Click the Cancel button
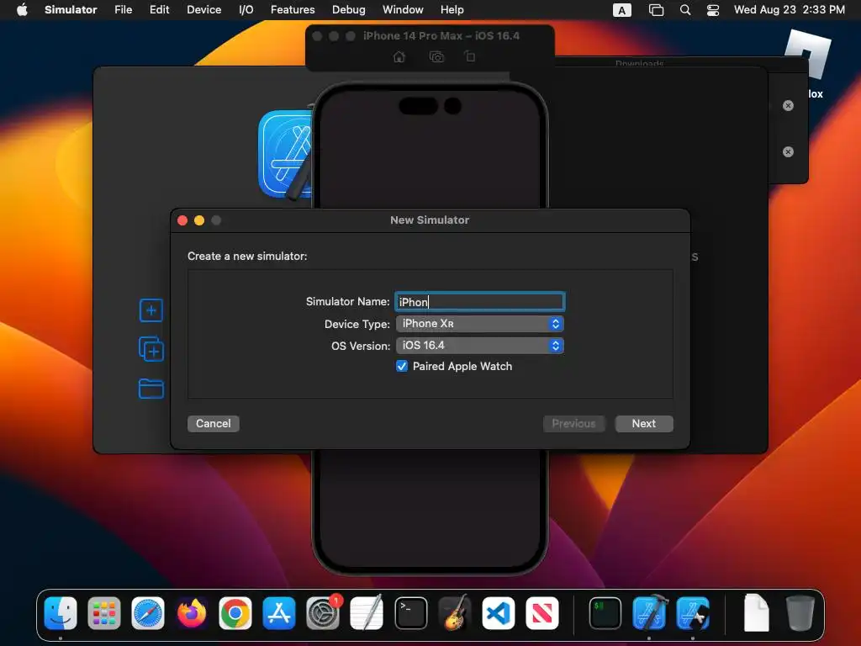This screenshot has height=646, width=861. [x=213, y=424]
